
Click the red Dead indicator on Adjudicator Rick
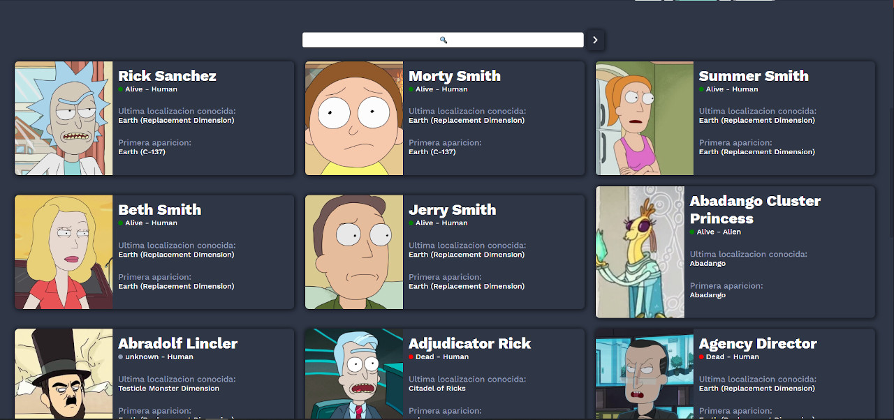pyautogui.click(x=411, y=357)
